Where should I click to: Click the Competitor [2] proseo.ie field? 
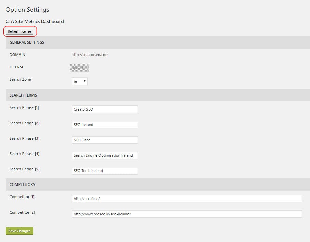[187, 214]
